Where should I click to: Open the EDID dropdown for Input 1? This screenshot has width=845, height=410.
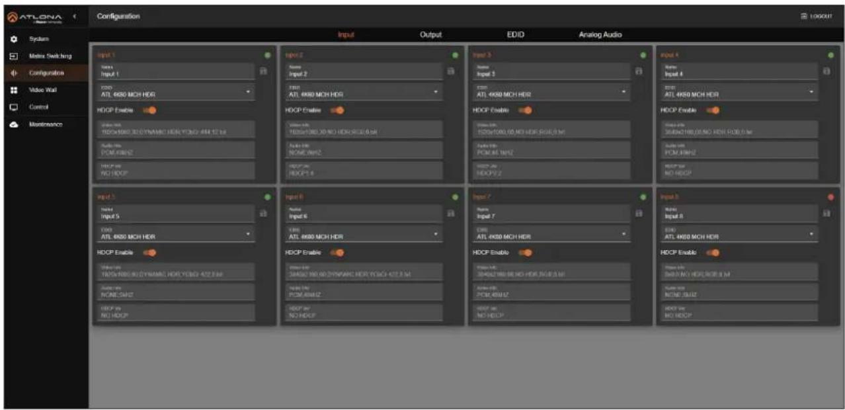click(175, 91)
